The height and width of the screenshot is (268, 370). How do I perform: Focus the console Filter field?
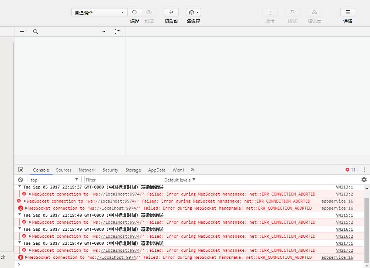(123, 180)
